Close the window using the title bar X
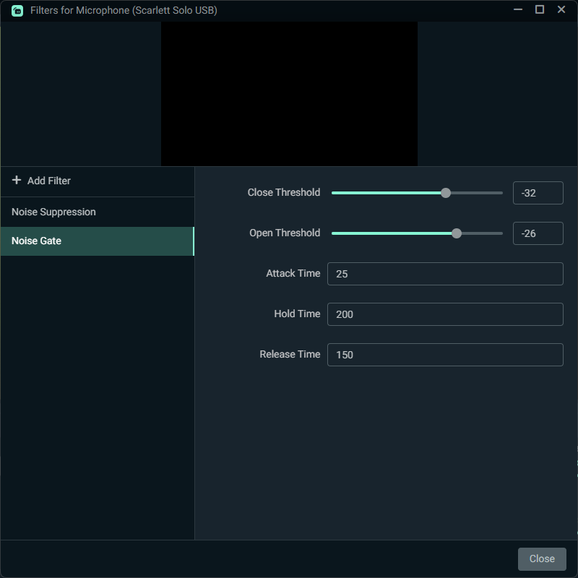The width and height of the screenshot is (578, 578). (561, 10)
